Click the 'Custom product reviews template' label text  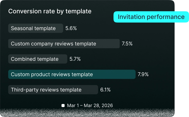pyautogui.click(x=52, y=75)
